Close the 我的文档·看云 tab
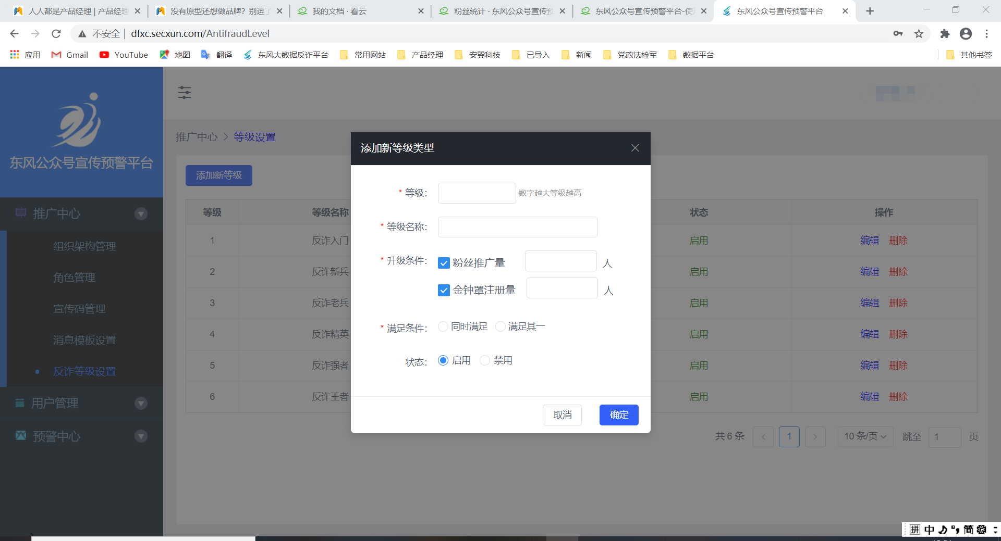This screenshot has width=1001, height=541. point(421,11)
